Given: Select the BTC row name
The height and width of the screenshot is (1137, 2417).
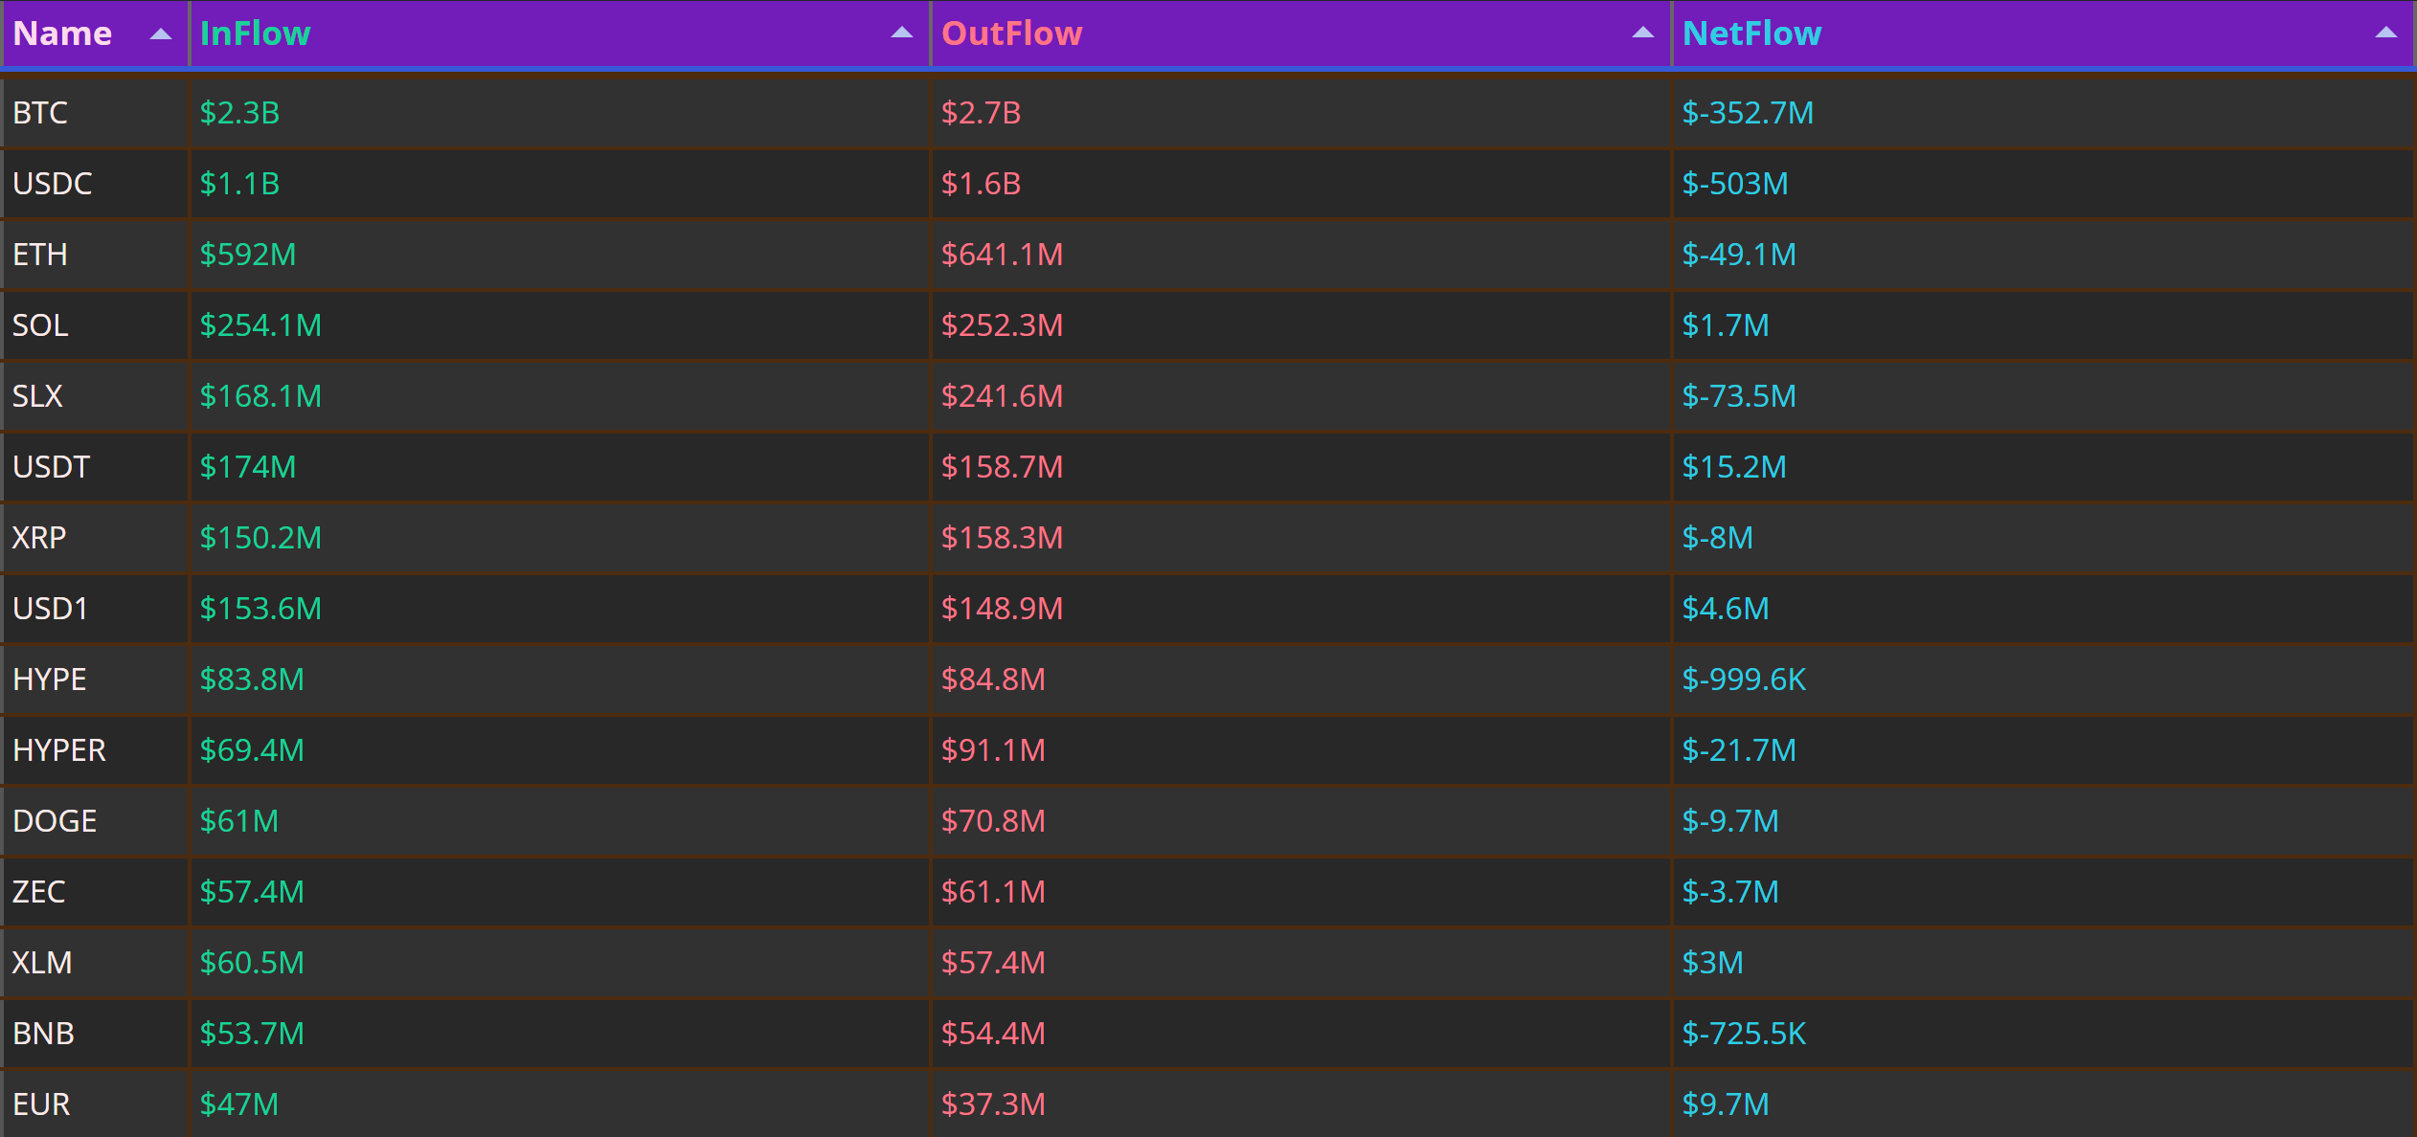Looking at the screenshot, I should coord(40,113).
